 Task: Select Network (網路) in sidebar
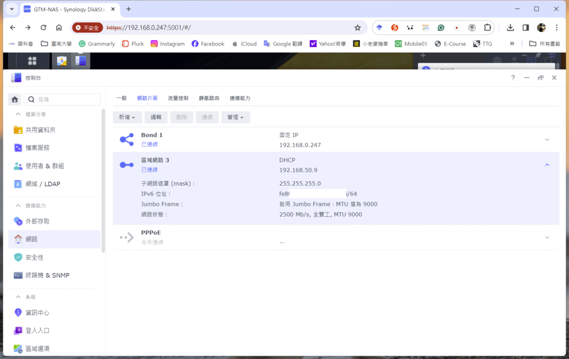coord(54,239)
